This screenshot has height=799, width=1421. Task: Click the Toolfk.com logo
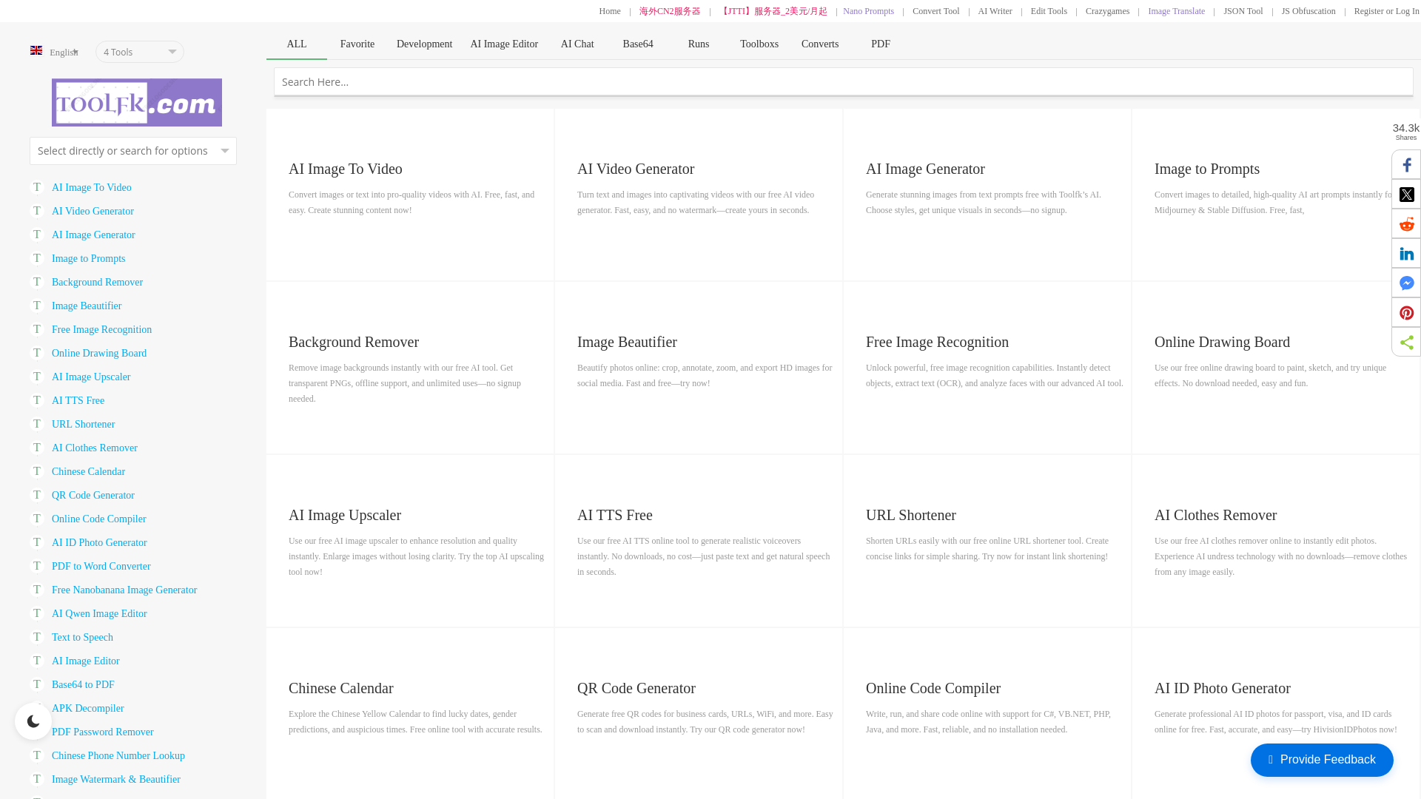tap(137, 102)
